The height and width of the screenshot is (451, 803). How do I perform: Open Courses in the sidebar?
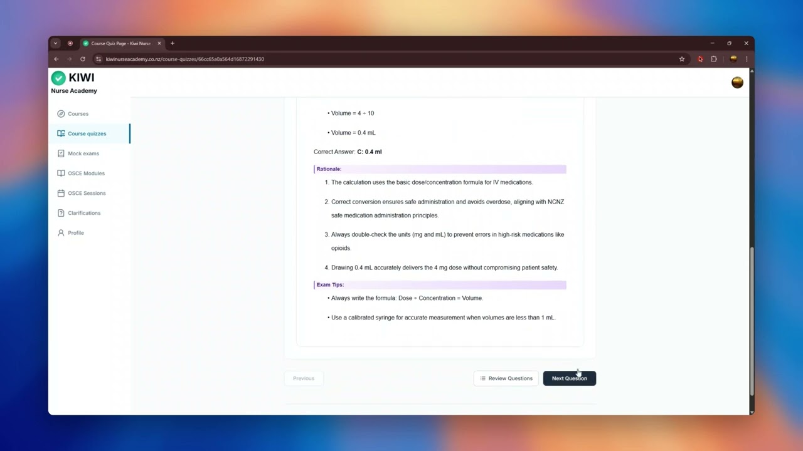click(78, 113)
